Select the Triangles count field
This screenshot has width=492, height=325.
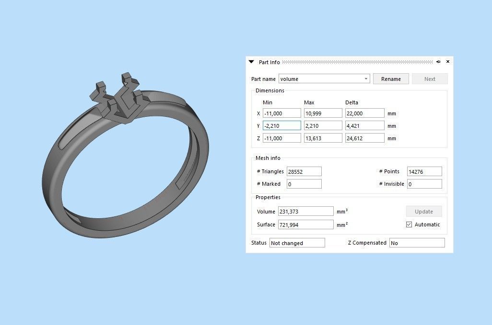304,171
